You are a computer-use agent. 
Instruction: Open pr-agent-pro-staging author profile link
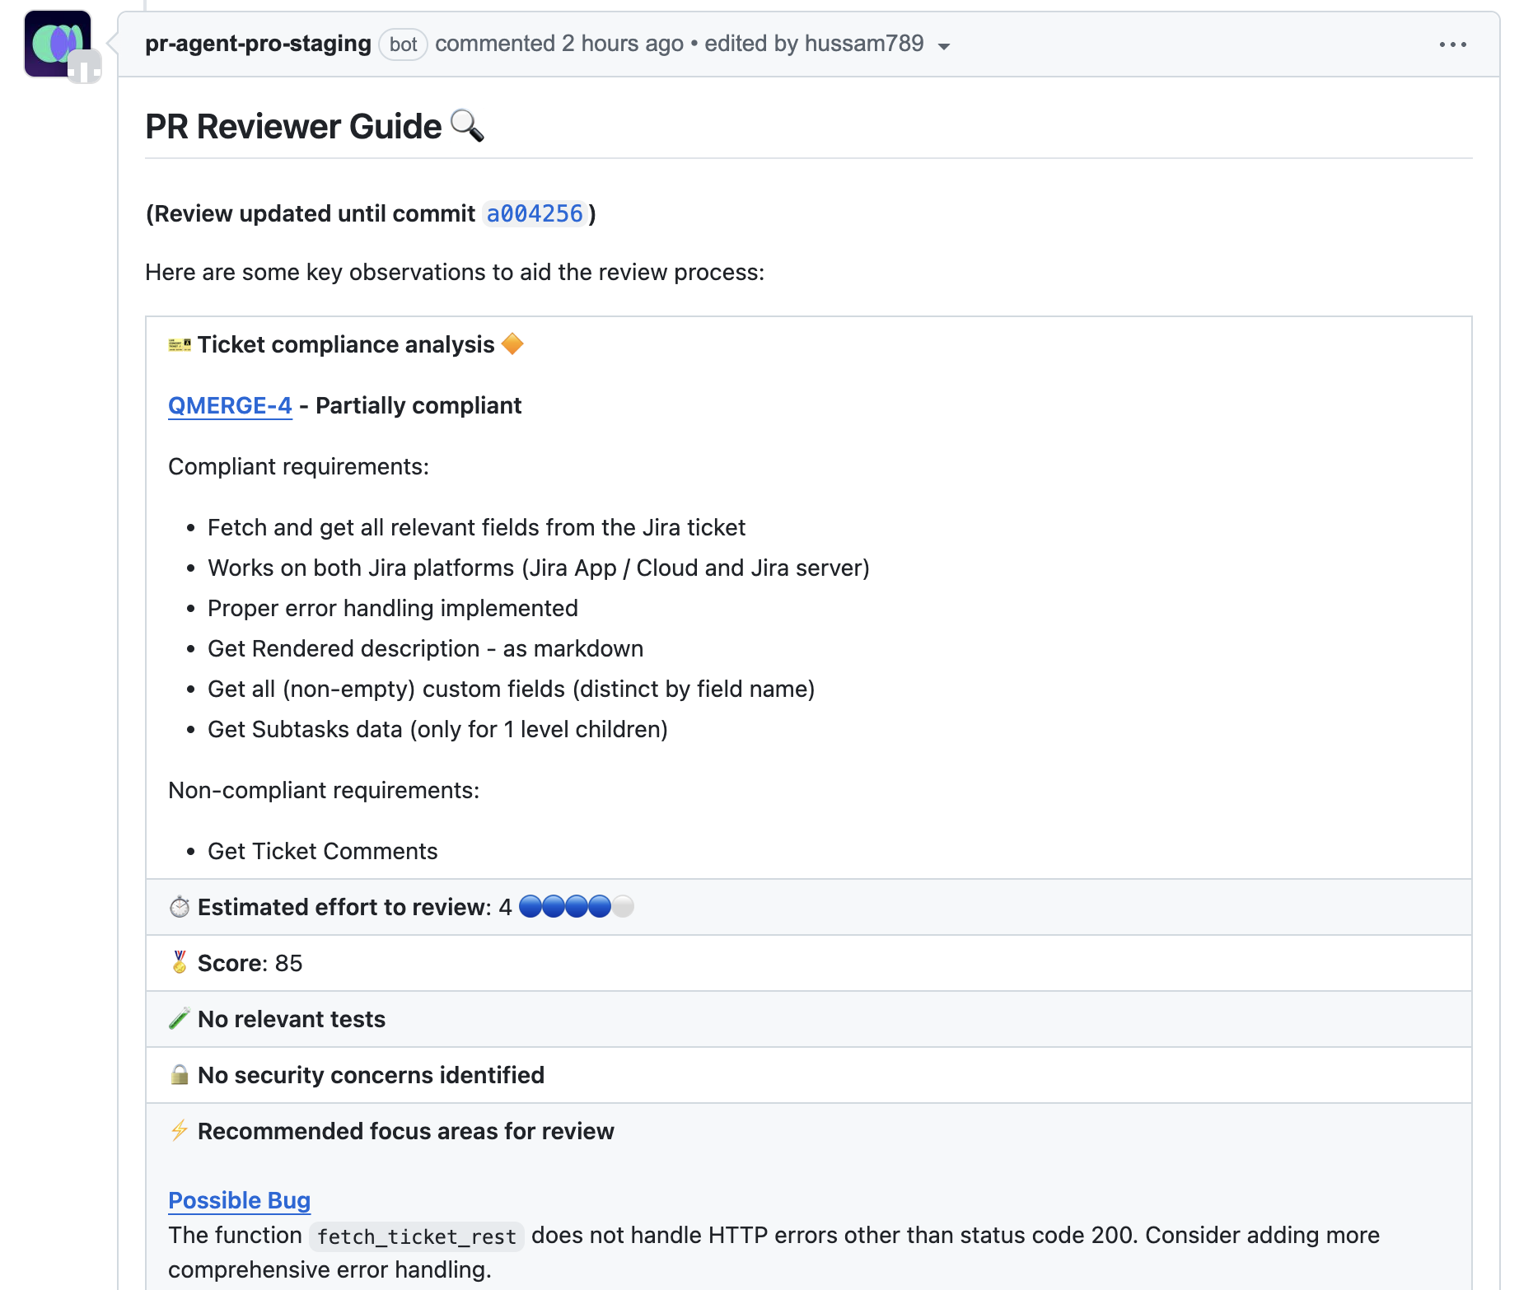(258, 44)
